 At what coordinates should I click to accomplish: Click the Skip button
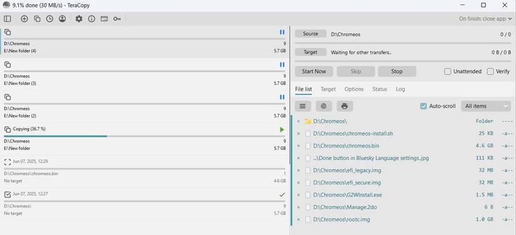[x=356, y=71]
